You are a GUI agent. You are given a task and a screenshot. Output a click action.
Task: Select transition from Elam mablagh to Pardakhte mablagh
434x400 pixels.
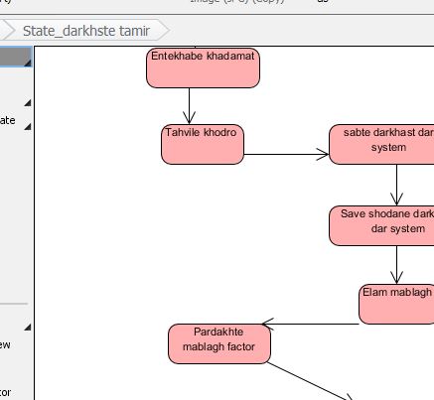[311, 324]
